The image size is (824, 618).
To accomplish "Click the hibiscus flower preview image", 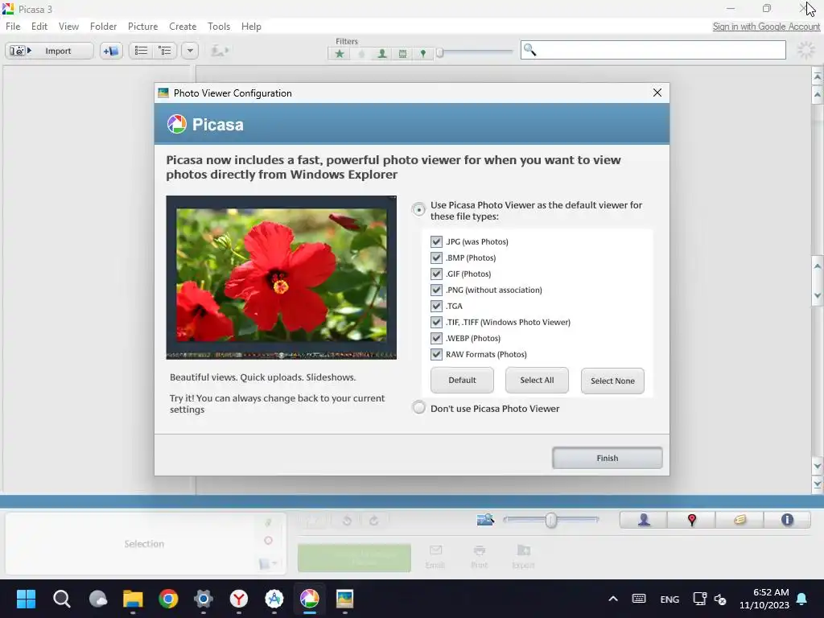I will pyautogui.click(x=281, y=277).
